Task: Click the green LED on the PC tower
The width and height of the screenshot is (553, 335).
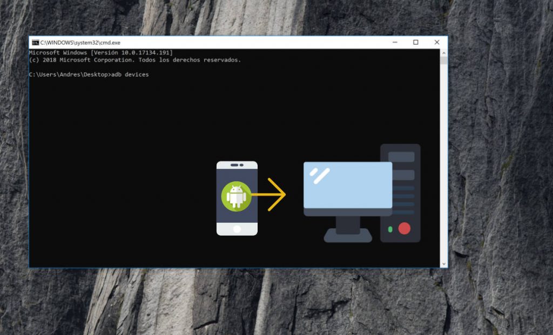Action: (390, 229)
